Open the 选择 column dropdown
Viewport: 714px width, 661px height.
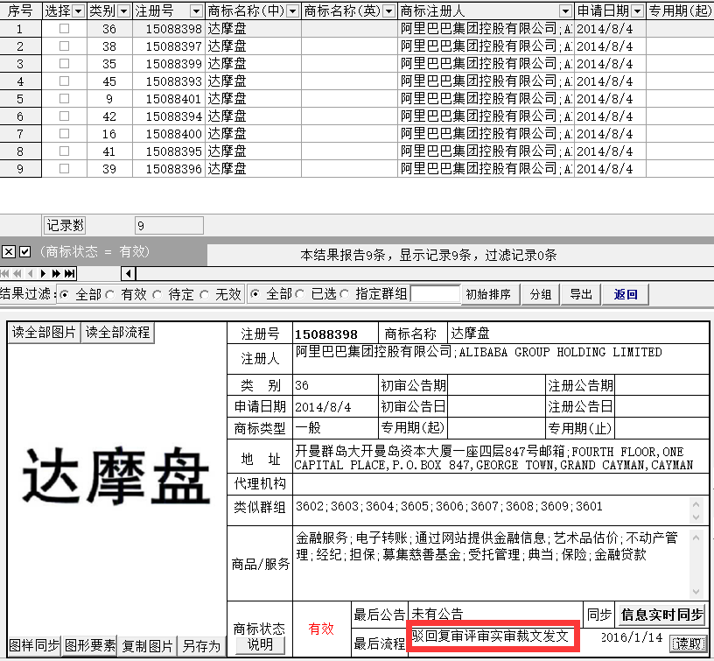coord(79,11)
